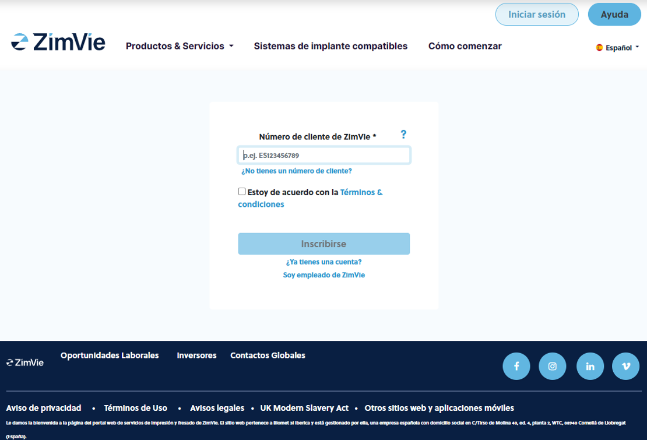Focus the Número de cliente input field
Viewport: 647px width, 440px height.
coord(323,156)
